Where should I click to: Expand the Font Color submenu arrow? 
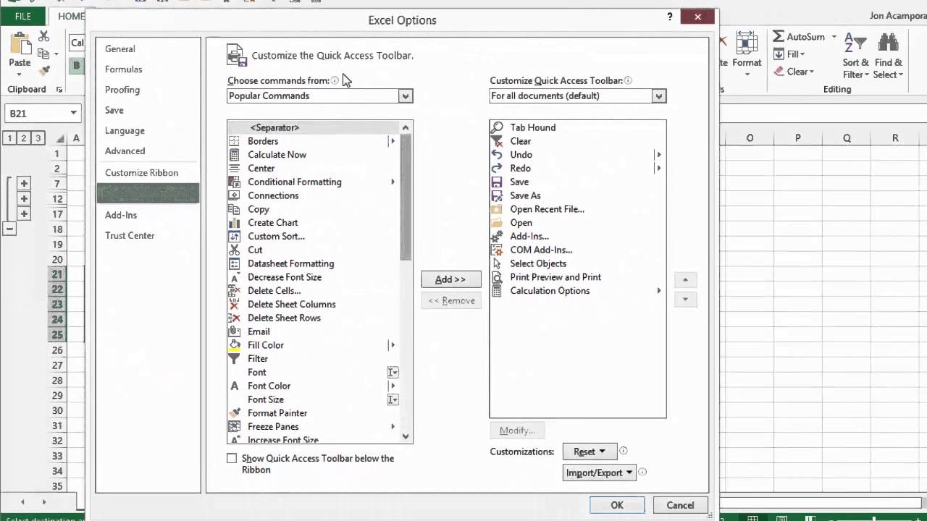click(393, 386)
